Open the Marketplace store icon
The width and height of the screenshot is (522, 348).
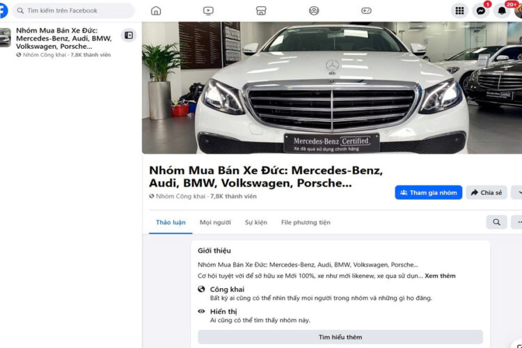coord(261,10)
